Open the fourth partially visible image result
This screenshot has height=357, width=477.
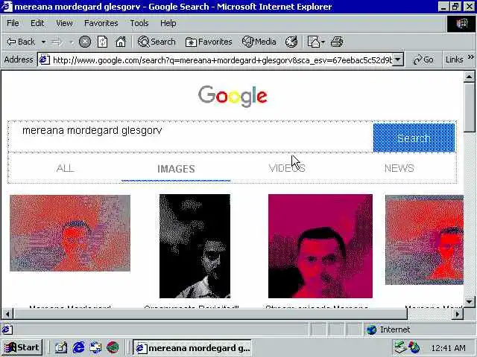pos(424,239)
